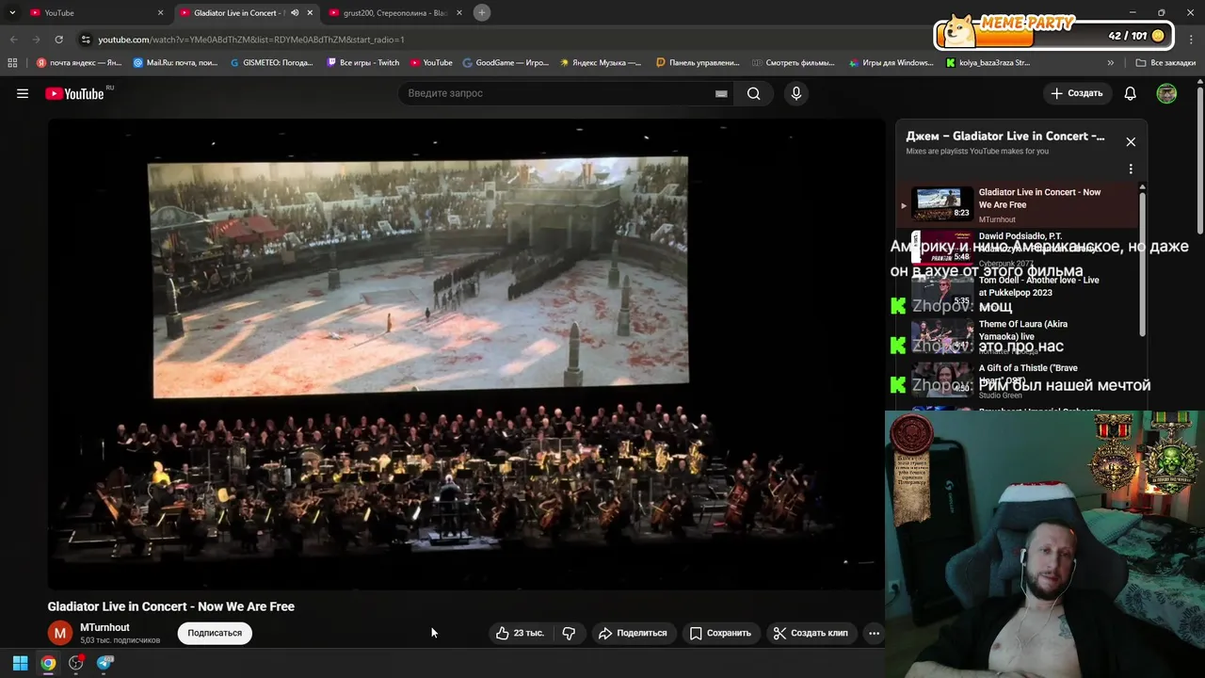Close the grust200 tab
1205x678 pixels.
point(459,12)
